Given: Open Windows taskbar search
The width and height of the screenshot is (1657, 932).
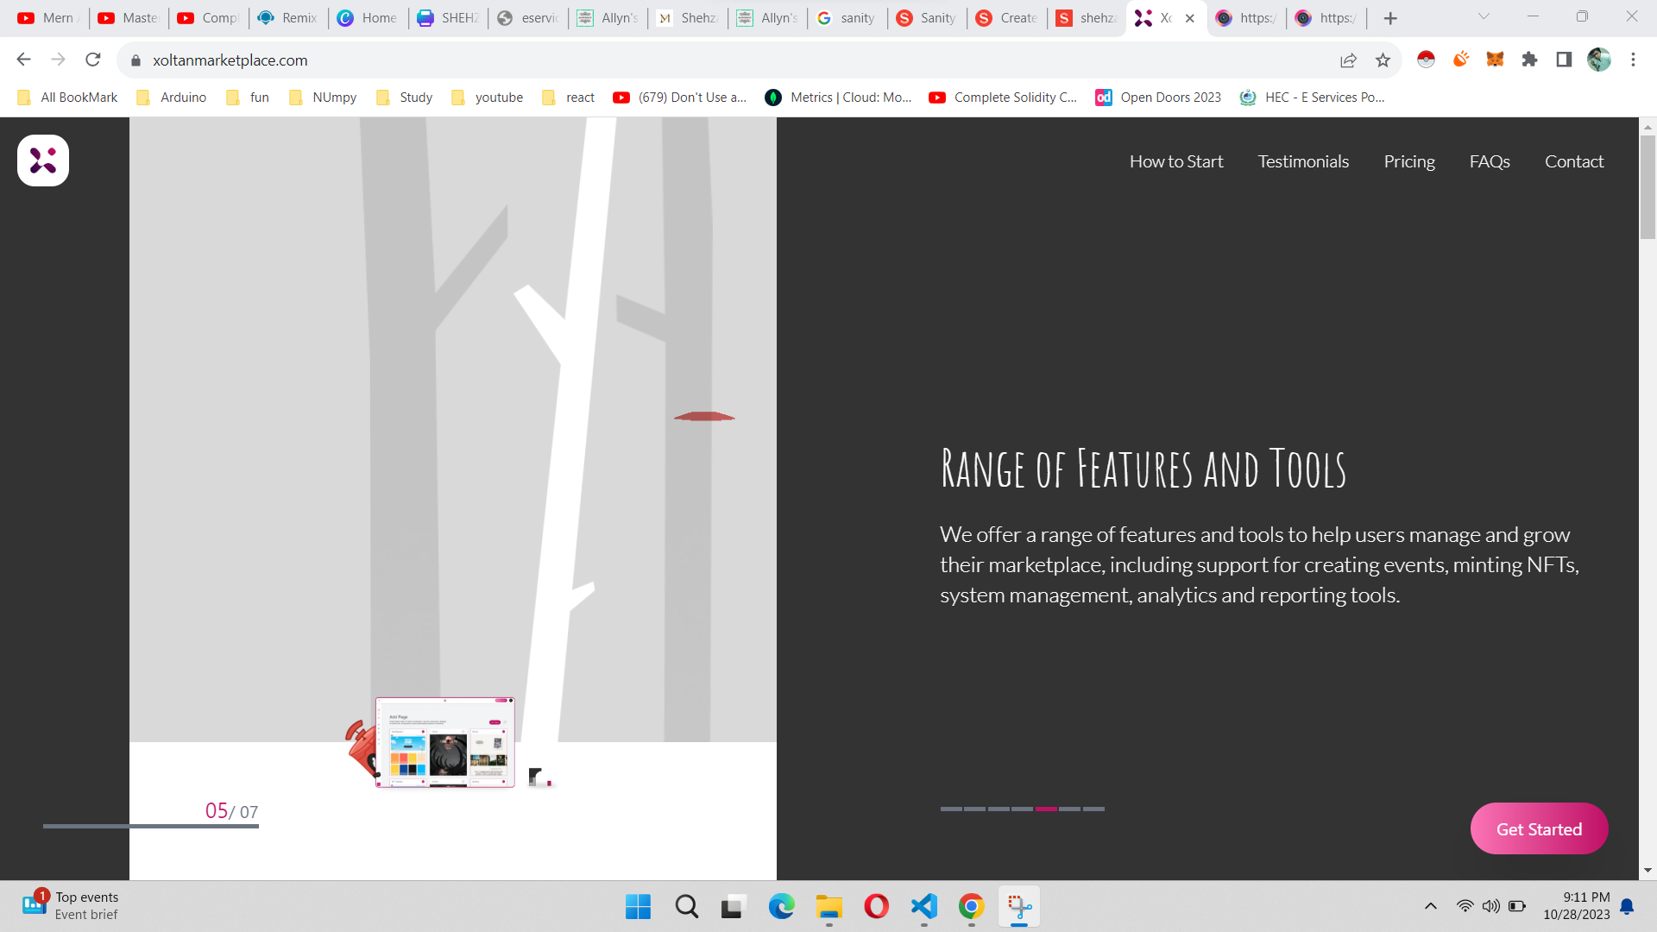Looking at the screenshot, I should pyautogui.click(x=687, y=907).
